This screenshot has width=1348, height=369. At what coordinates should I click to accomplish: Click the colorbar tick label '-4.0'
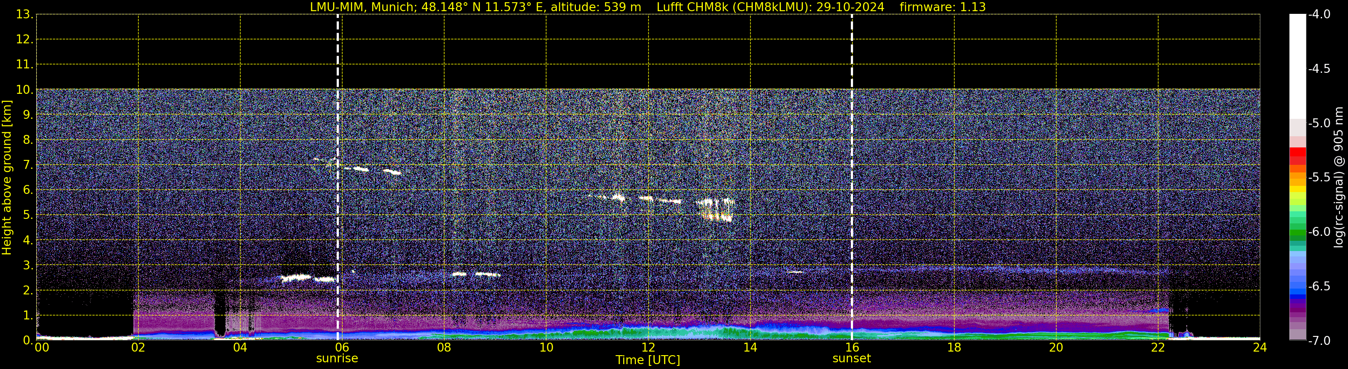[1319, 15]
